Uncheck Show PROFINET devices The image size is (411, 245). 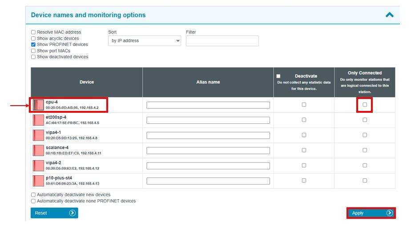point(33,44)
